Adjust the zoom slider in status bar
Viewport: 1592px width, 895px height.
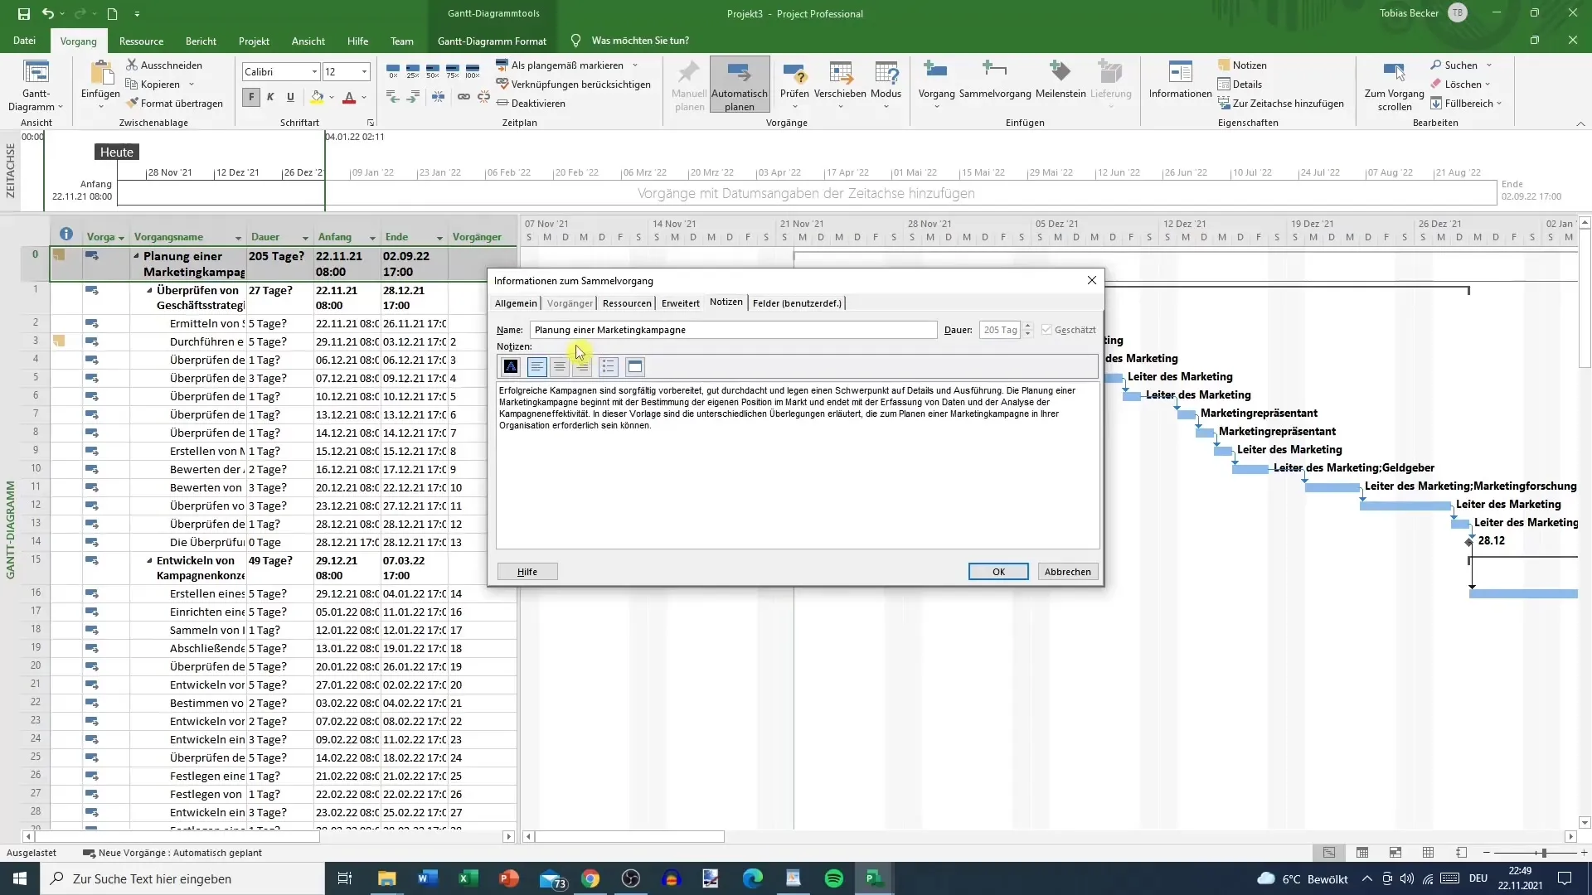click(1543, 853)
